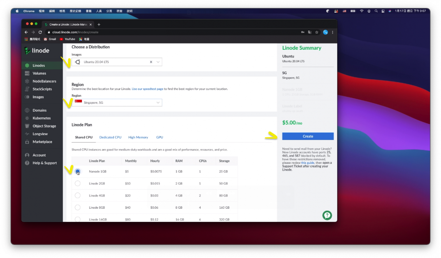441x258 pixels.
Task: Click the $5.00/mo summary price
Action: 292,123
